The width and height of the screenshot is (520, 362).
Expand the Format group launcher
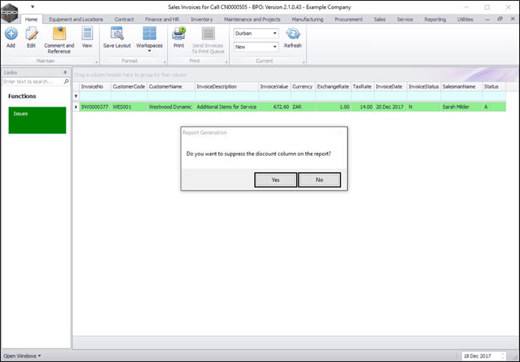click(165, 62)
